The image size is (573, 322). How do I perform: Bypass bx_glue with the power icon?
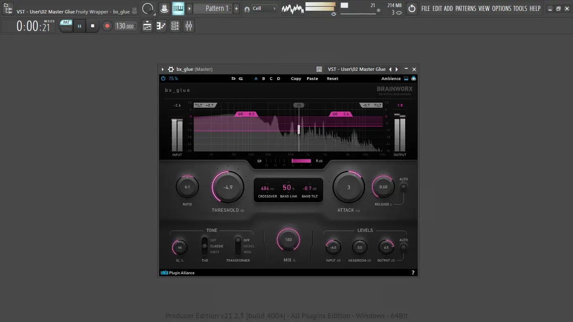pyautogui.click(x=163, y=78)
